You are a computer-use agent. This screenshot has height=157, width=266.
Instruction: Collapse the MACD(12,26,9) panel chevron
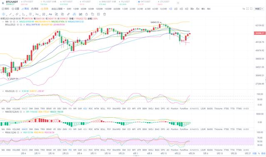pyautogui.click(x=3, y=112)
